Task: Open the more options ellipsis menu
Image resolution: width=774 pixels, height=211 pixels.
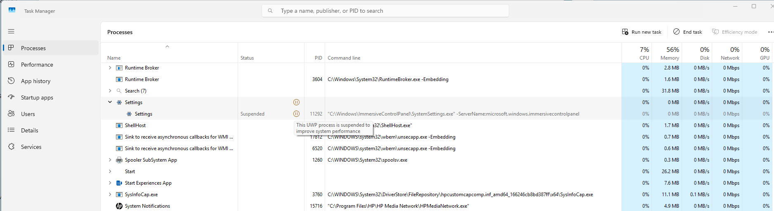Action: tap(770, 32)
